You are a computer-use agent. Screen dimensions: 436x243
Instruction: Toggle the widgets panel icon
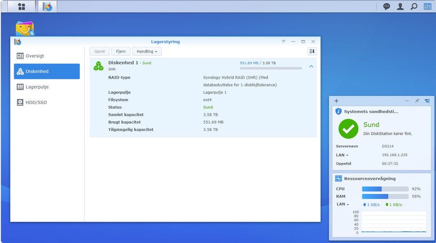pos(427,6)
